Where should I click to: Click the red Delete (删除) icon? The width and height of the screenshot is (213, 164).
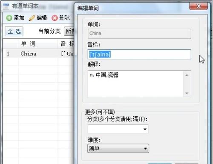55,18
